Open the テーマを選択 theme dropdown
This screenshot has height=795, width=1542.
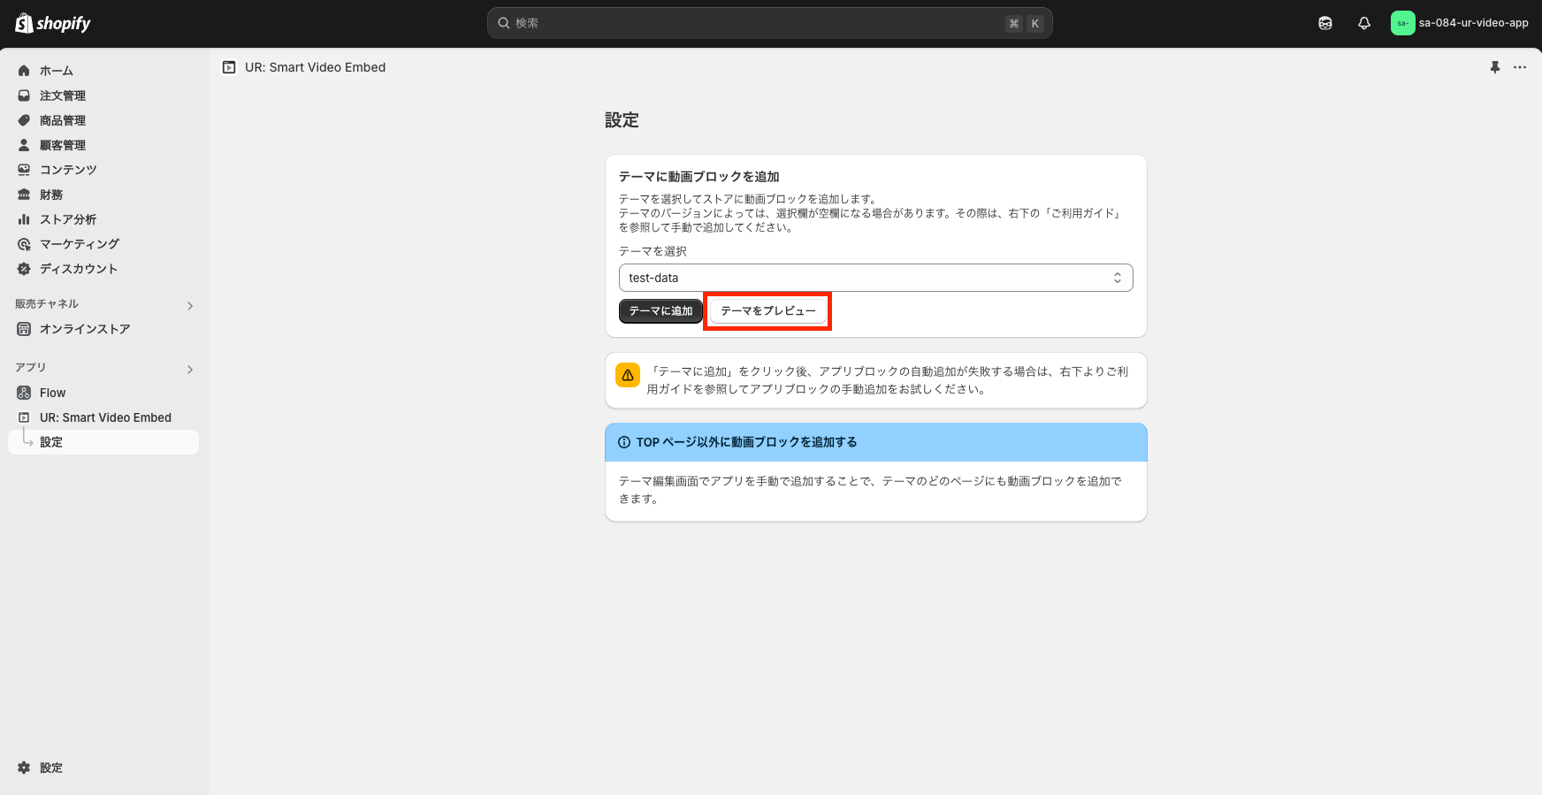pyautogui.click(x=875, y=278)
